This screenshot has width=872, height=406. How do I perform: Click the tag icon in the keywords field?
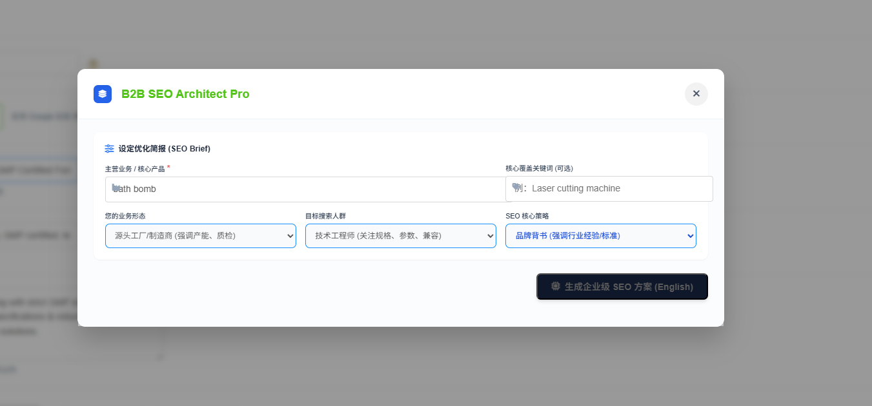point(516,188)
